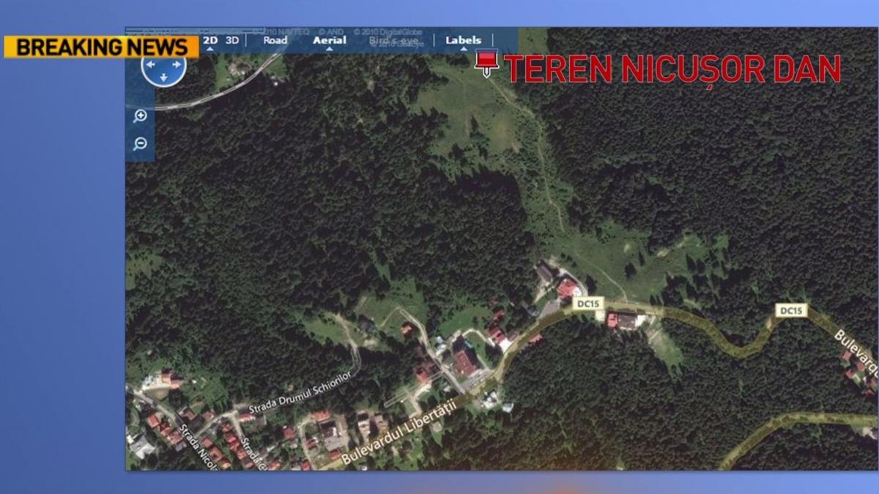
Task: Select the zoom out magnifier icon
Action: 140,143
